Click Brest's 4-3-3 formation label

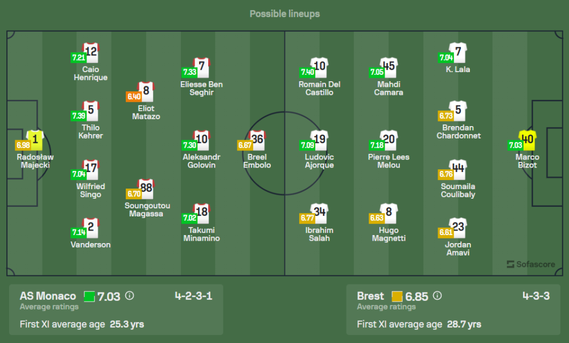click(x=536, y=296)
